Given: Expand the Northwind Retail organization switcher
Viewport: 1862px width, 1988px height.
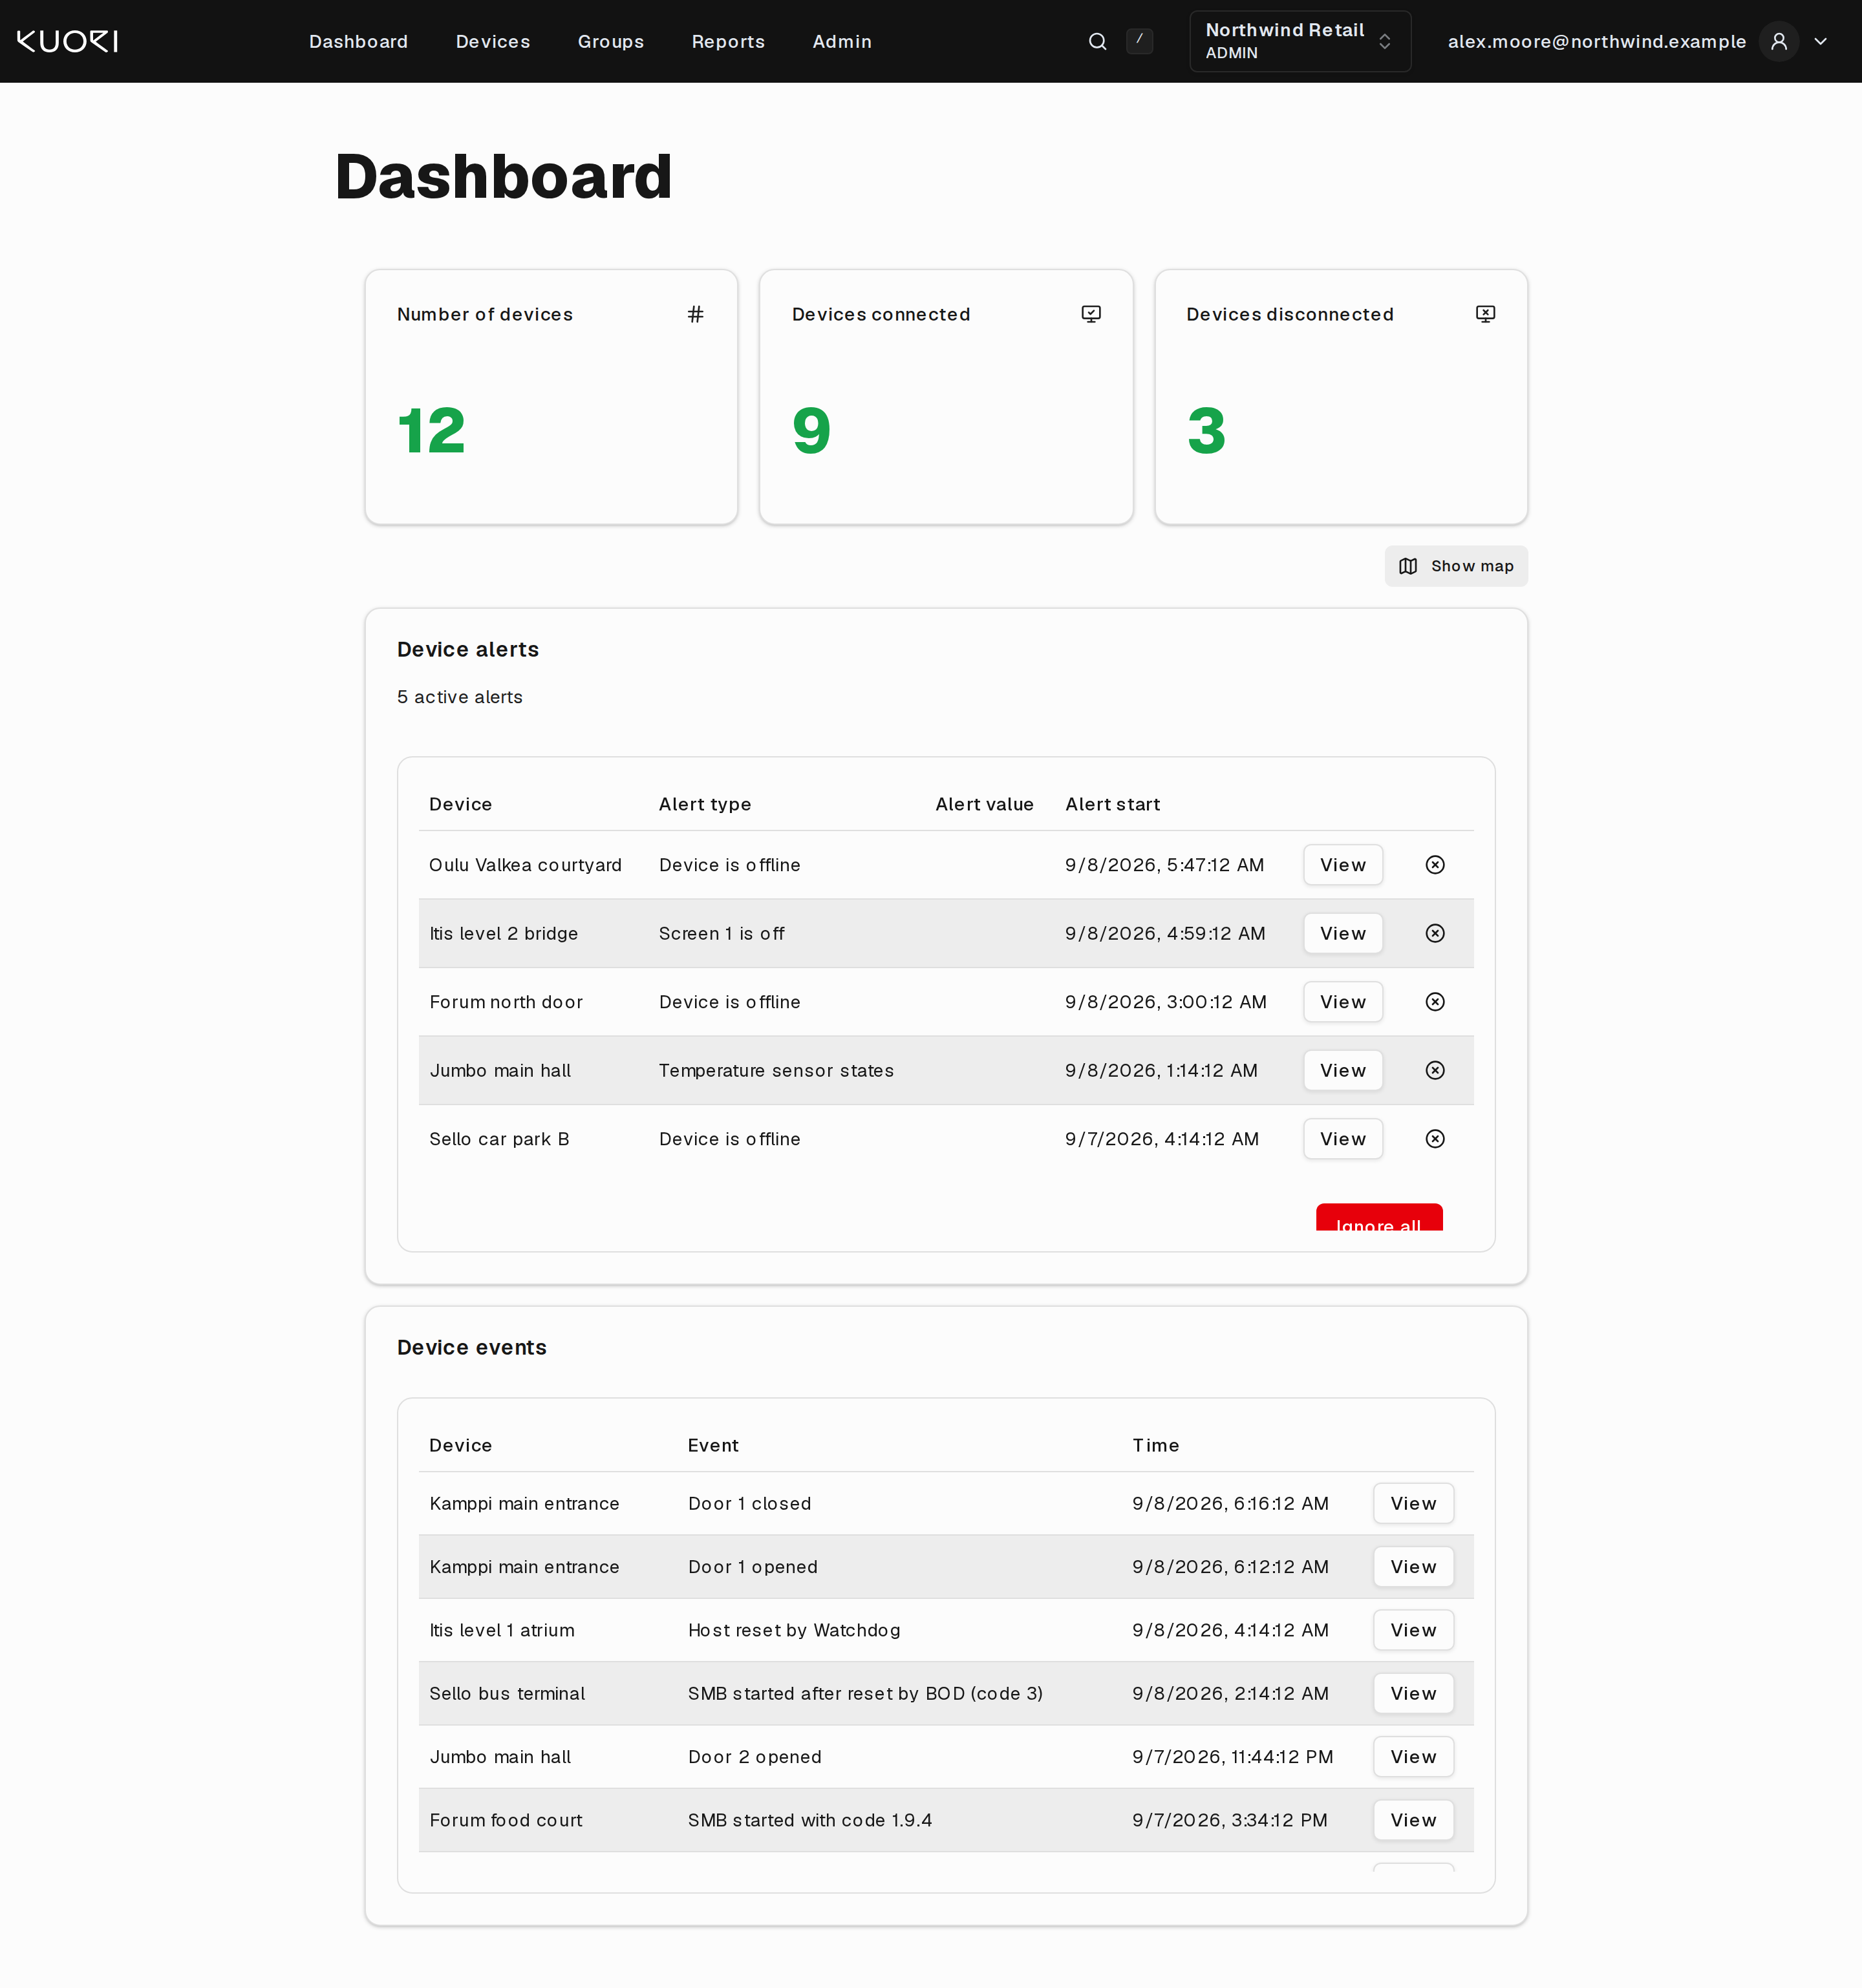Looking at the screenshot, I should click(x=1300, y=41).
